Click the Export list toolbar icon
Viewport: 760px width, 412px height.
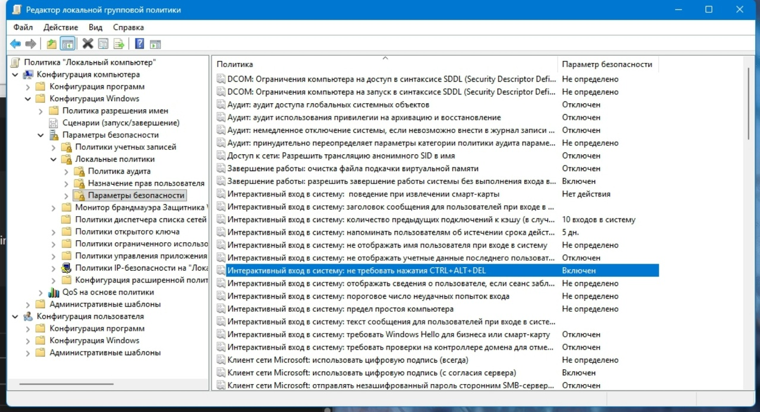[119, 43]
